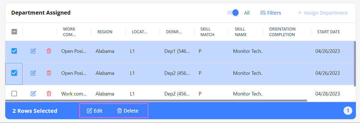The image size is (360, 123).
Task: Click Assign Department button
Action: tap(323, 13)
